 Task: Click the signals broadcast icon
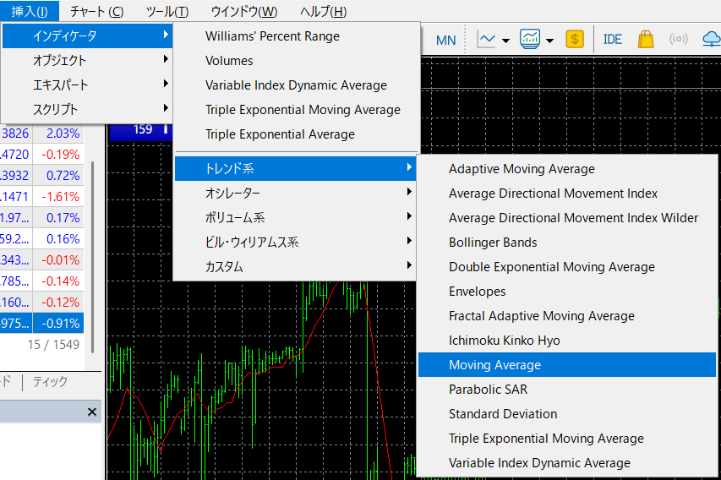(x=679, y=39)
